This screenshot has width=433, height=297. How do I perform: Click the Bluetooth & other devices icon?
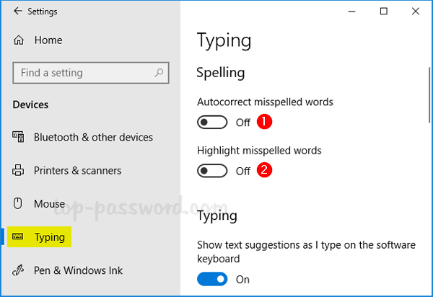coord(19,137)
